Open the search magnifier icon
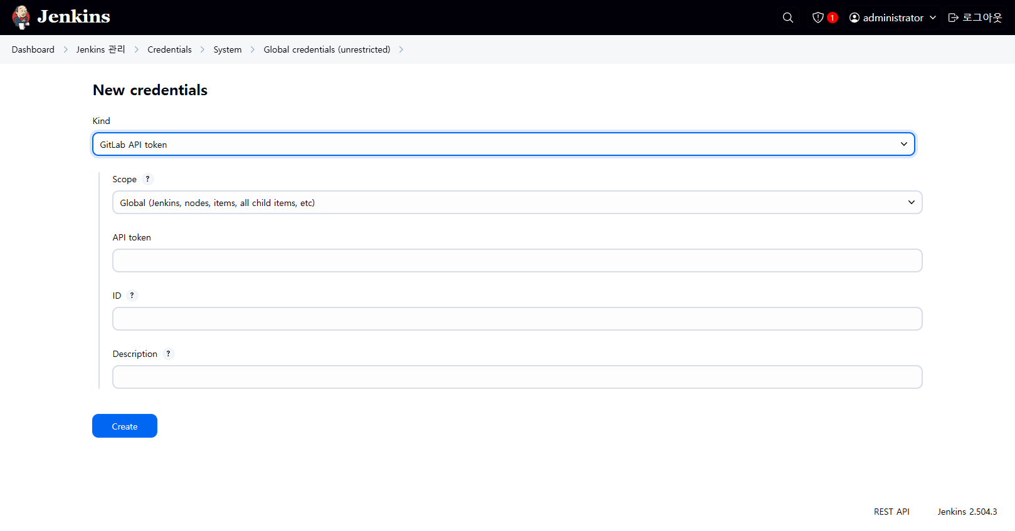Viewport: 1015px width, 531px height. tap(788, 18)
